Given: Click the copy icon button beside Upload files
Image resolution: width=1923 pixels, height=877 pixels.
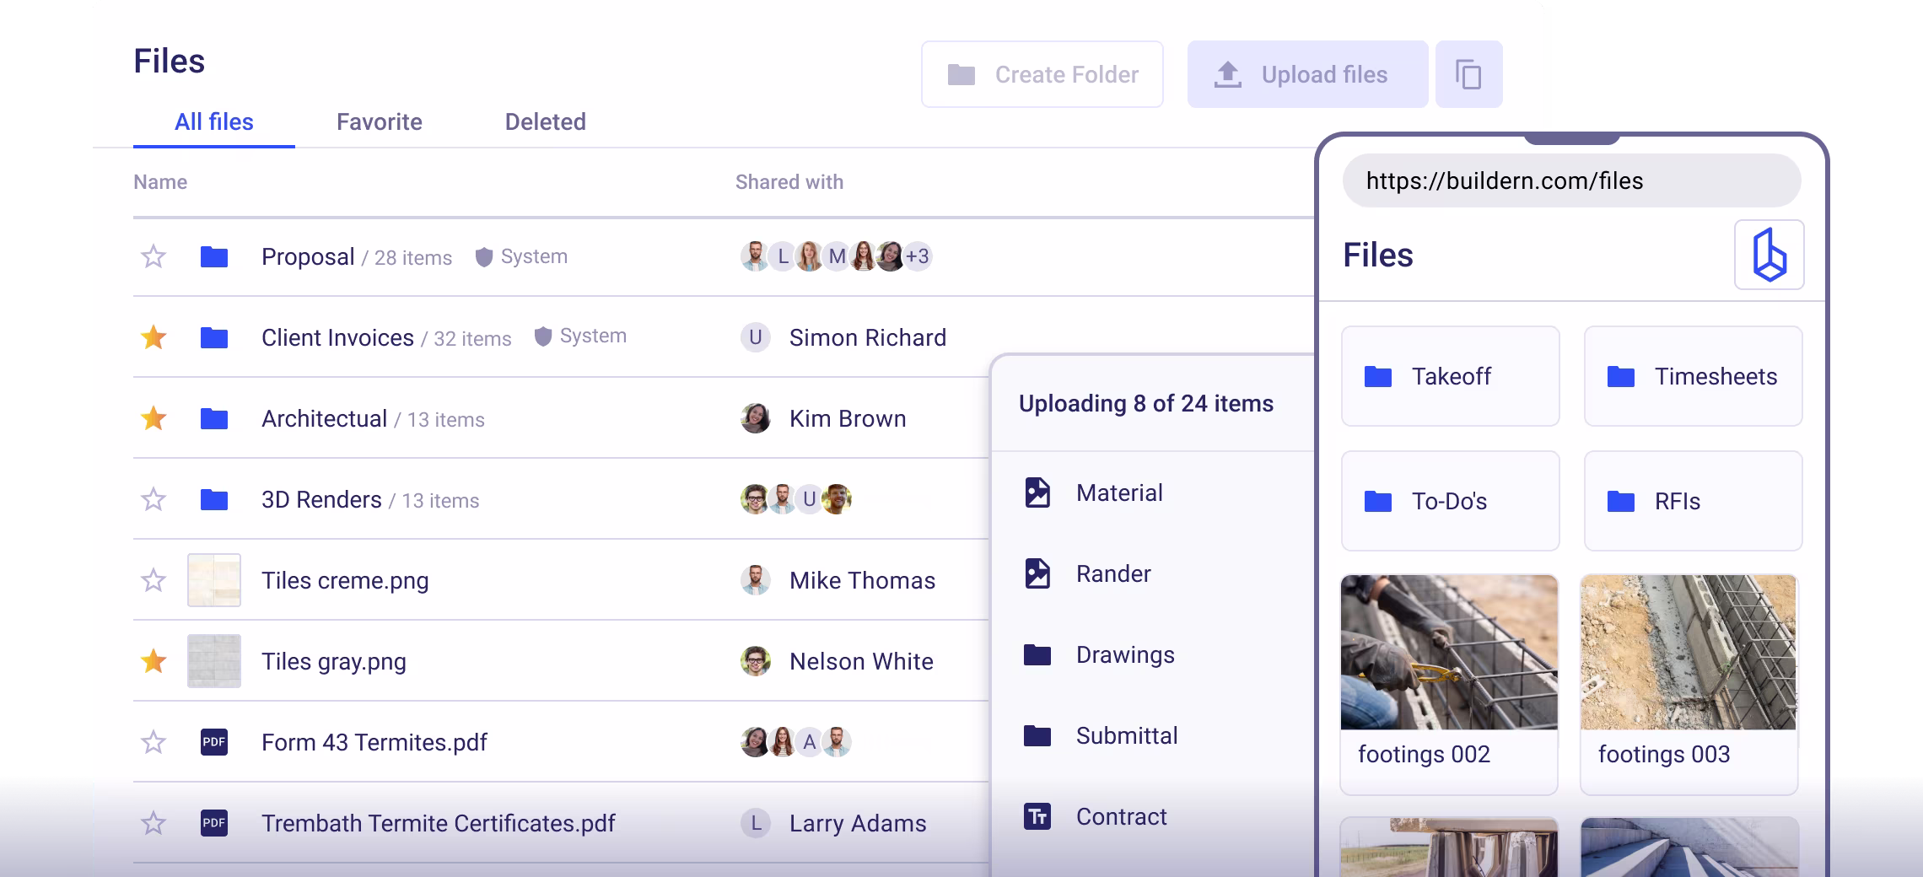Looking at the screenshot, I should click(x=1468, y=74).
